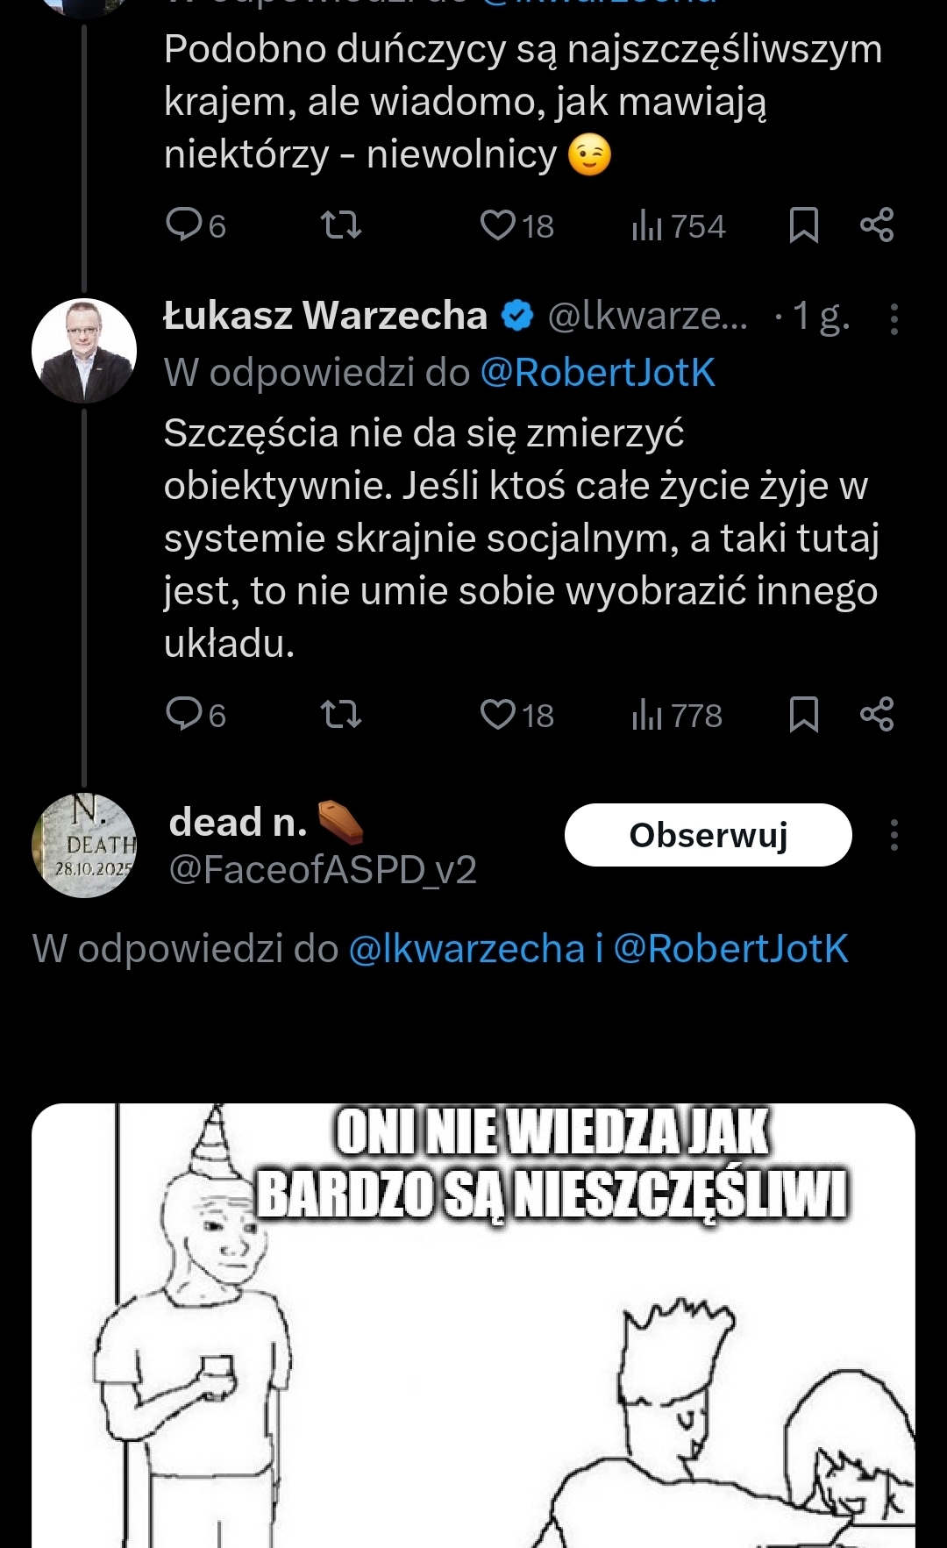Open Łukasz Warzecha's profile picture
947x1548 pixels.
coord(84,351)
